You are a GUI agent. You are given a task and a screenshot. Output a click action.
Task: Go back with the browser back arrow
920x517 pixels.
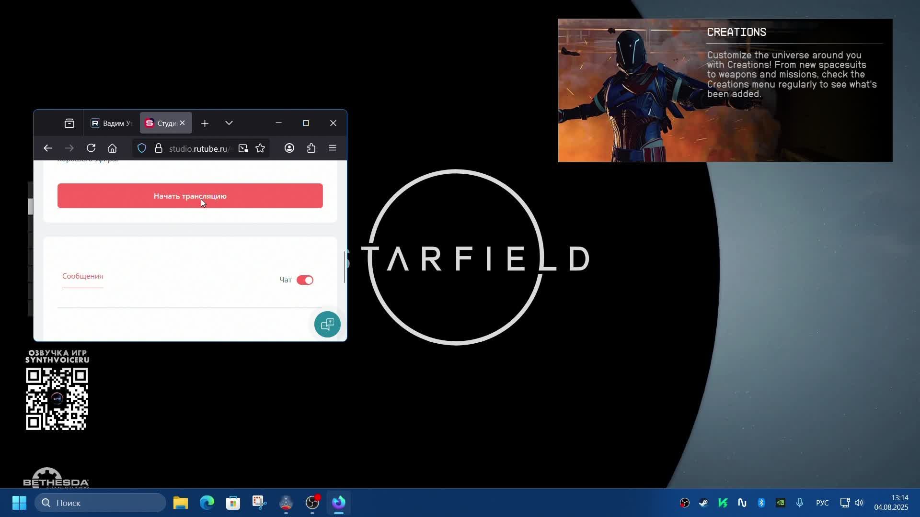pos(47,148)
